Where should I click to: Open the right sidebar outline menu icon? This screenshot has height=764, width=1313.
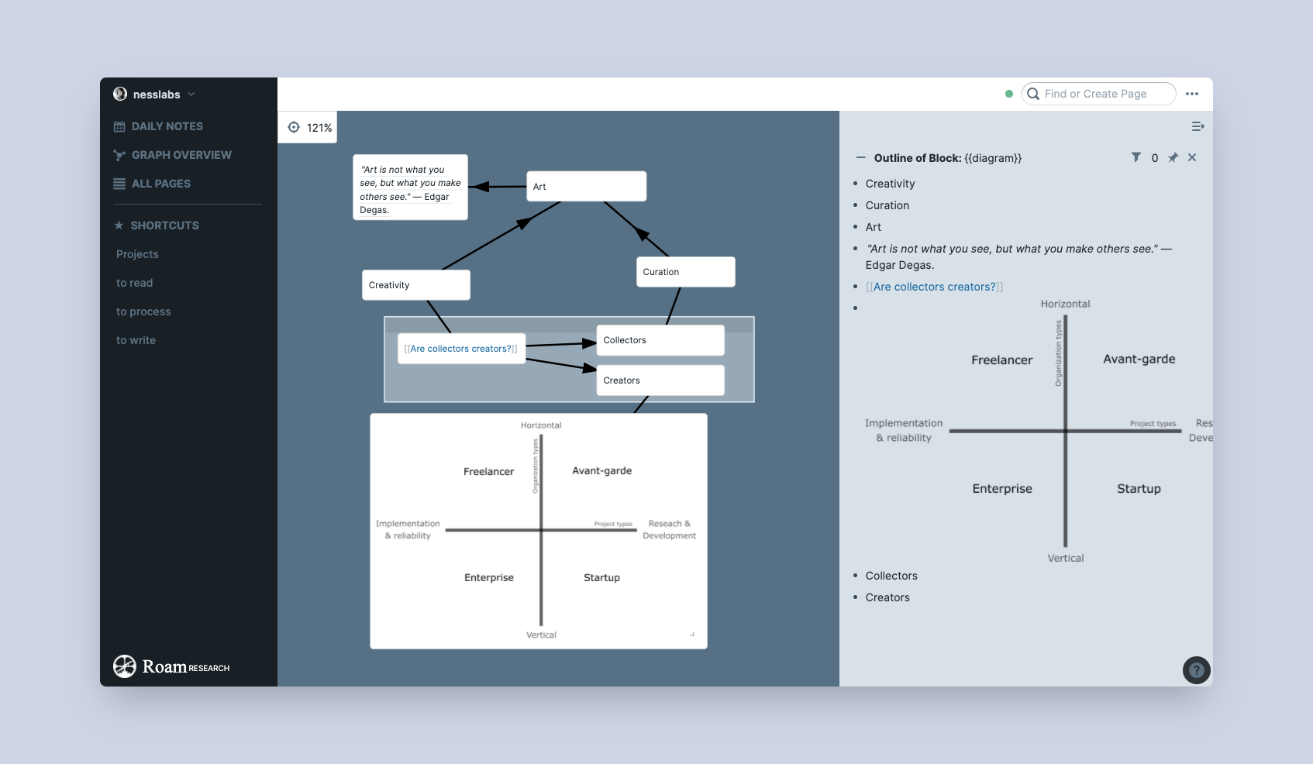pyautogui.click(x=1198, y=126)
